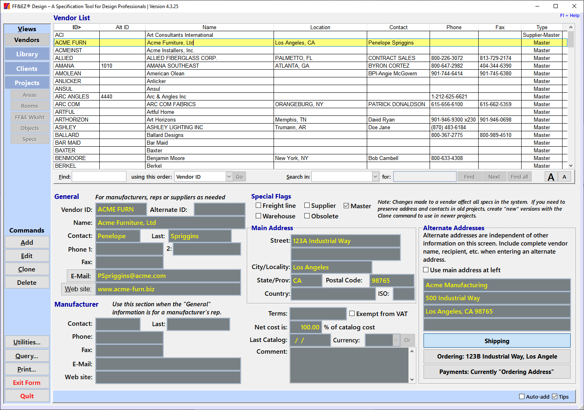Click the Street field 123A Industrial Way

pyautogui.click(x=345, y=241)
